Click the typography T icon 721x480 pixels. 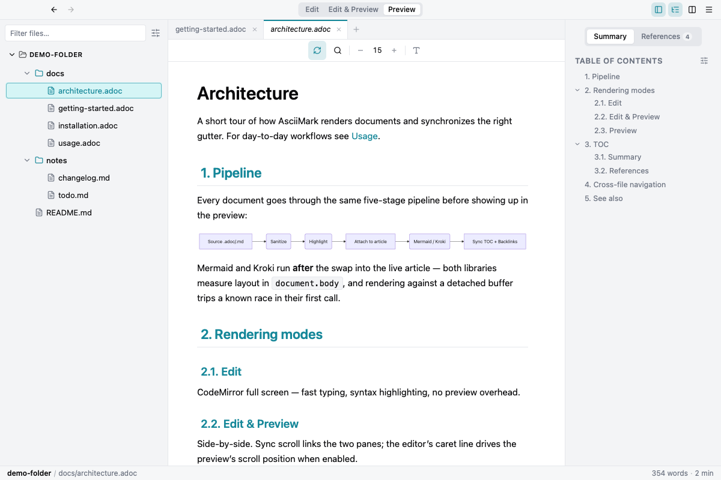416,50
